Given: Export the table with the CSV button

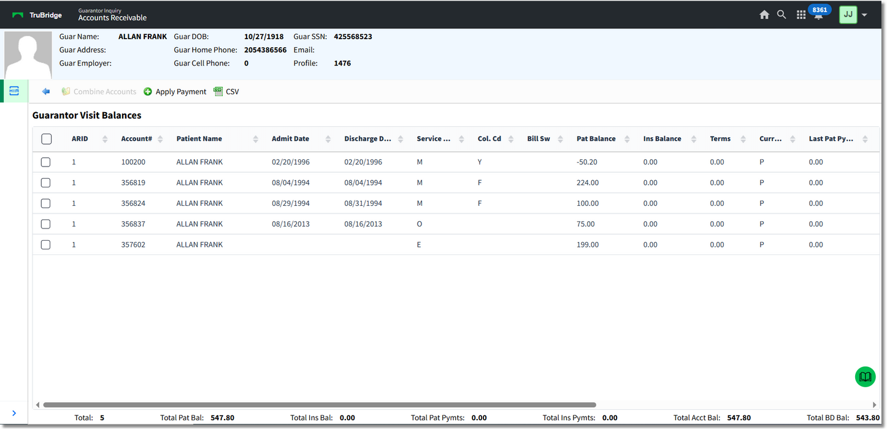Looking at the screenshot, I should [226, 92].
